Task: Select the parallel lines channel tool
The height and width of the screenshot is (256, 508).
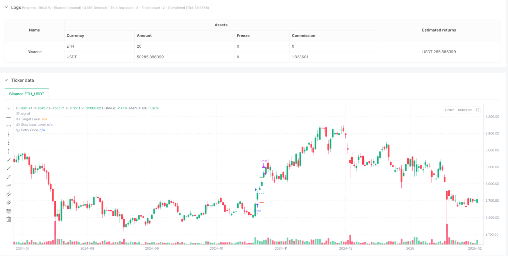Action: coord(9,194)
